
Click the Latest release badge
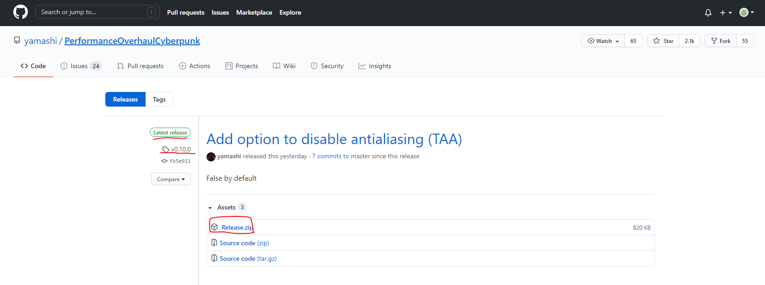point(170,133)
